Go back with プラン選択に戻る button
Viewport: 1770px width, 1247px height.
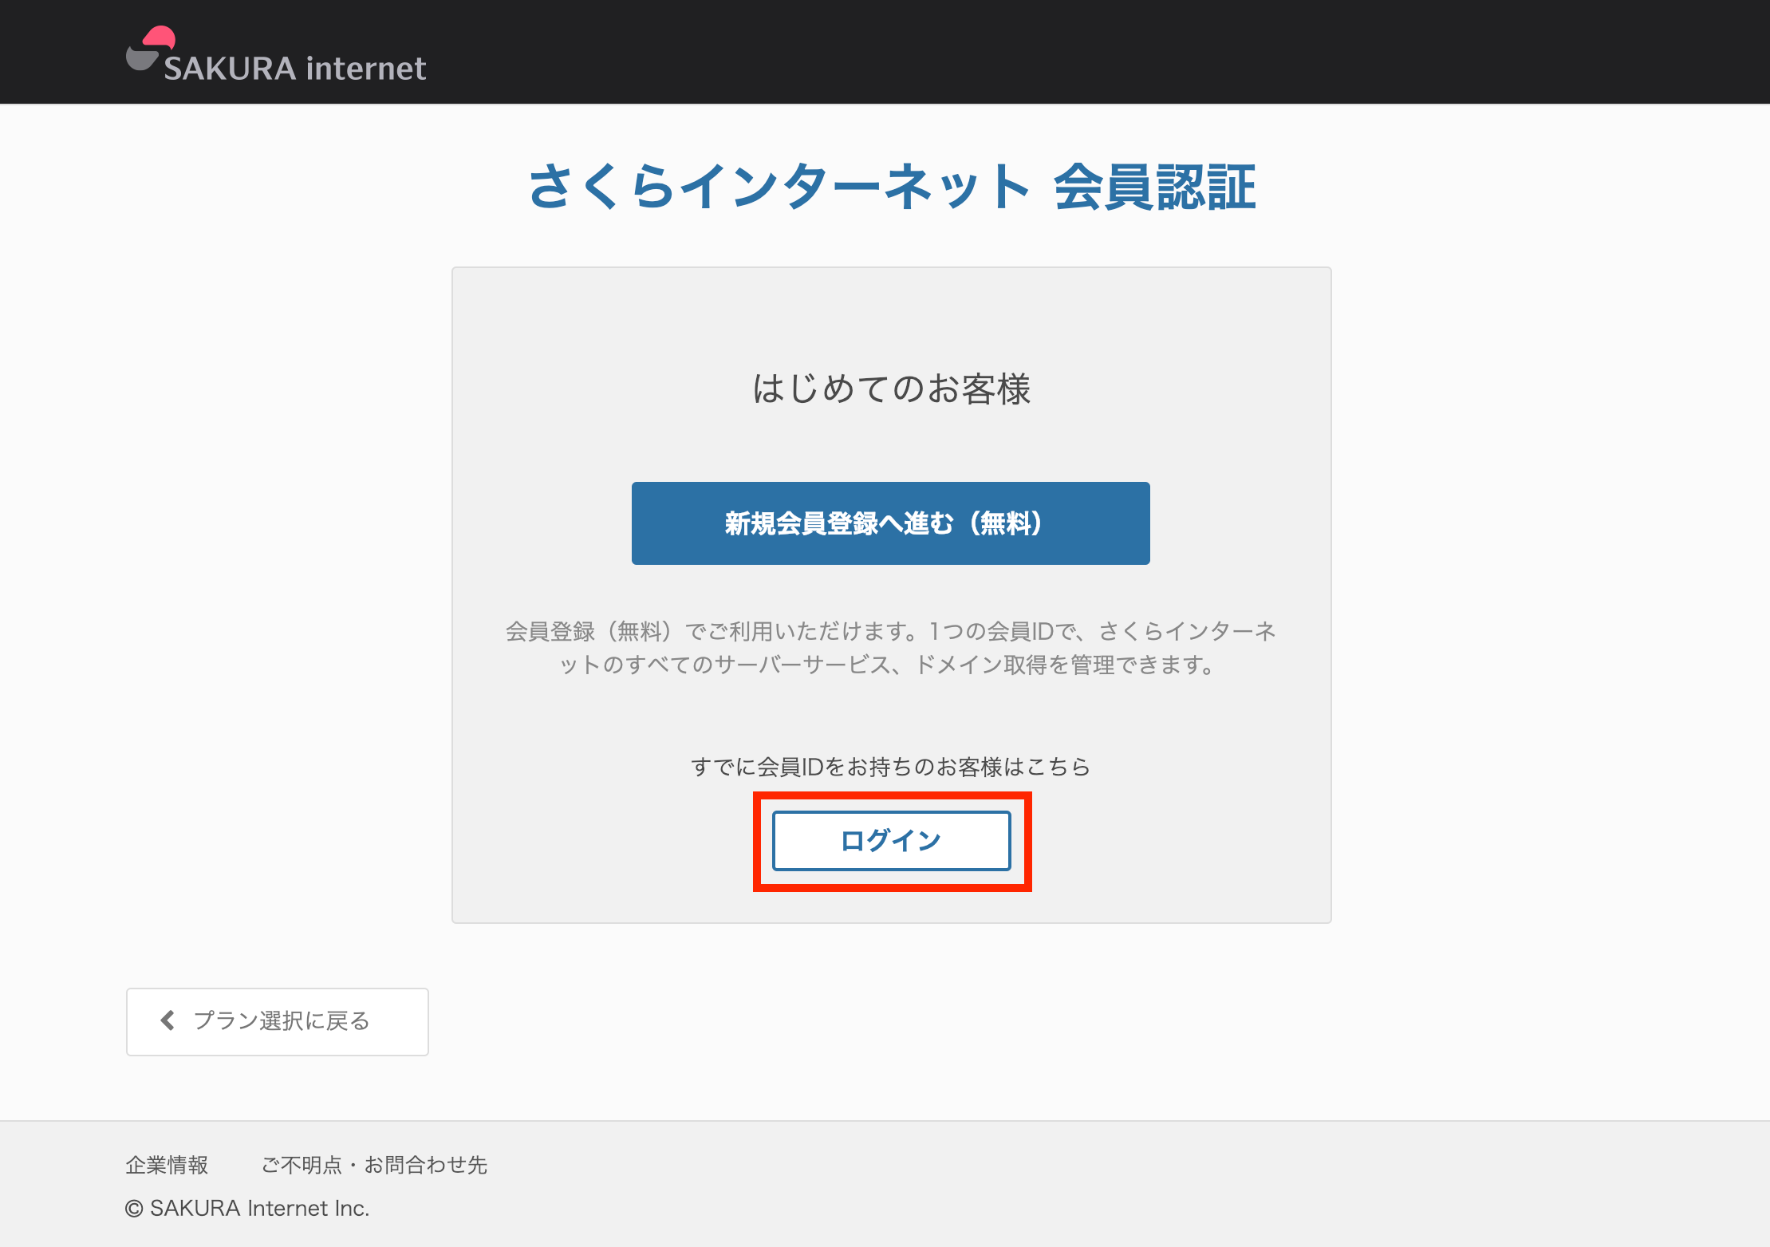coord(278,1021)
